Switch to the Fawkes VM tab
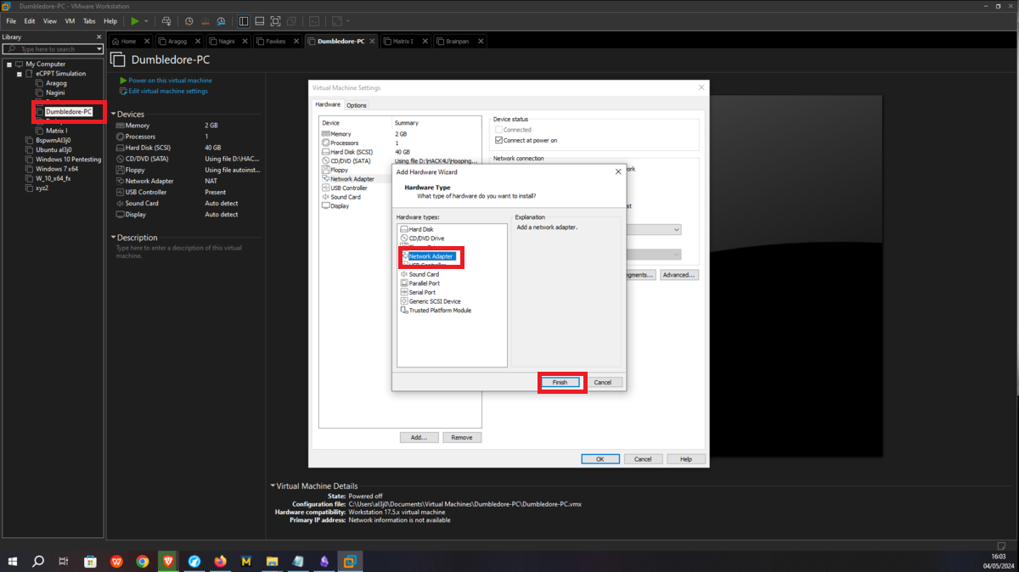Image resolution: width=1019 pixels, height=572 pixels. (275, 41)
